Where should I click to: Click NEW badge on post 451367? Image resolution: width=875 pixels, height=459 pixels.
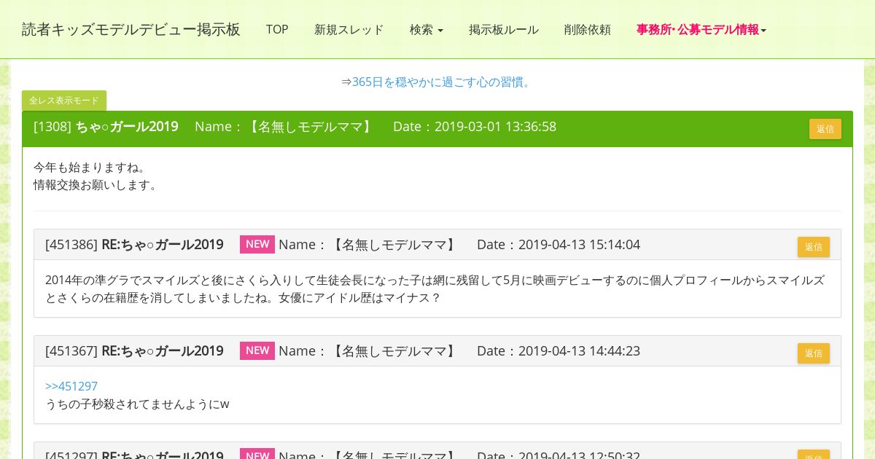[257, 350]
